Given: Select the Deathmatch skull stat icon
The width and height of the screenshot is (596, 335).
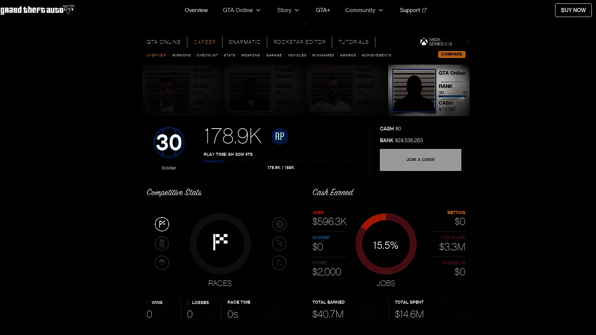Looking at the screenshot, I should [162, 243].
